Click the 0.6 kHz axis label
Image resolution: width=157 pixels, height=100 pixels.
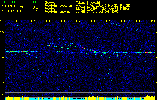point(2,95)
